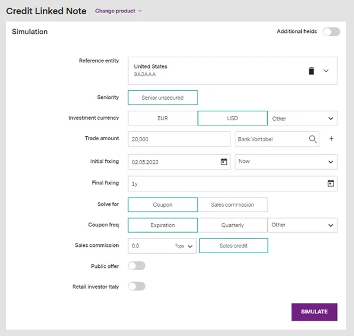Select Sales commission under Solve for
Screen dimensions: 354x336
click(x=233, y=205)
